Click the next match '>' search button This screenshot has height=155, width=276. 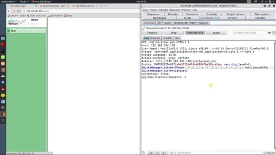[164, 153]
